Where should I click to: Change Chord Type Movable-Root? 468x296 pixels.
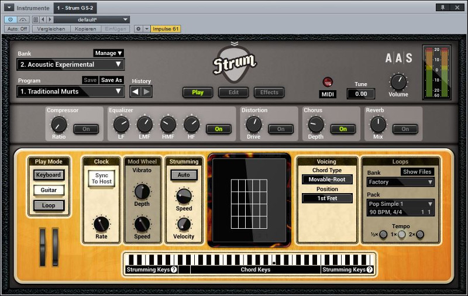[327, 180]
